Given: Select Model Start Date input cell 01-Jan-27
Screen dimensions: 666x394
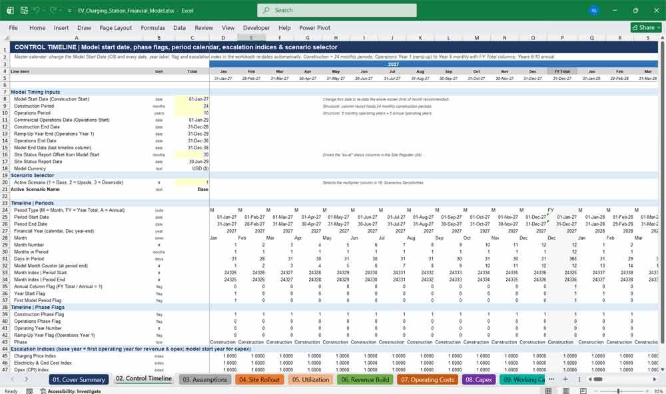Looking at the screenshot, I should tap(192, 99).
